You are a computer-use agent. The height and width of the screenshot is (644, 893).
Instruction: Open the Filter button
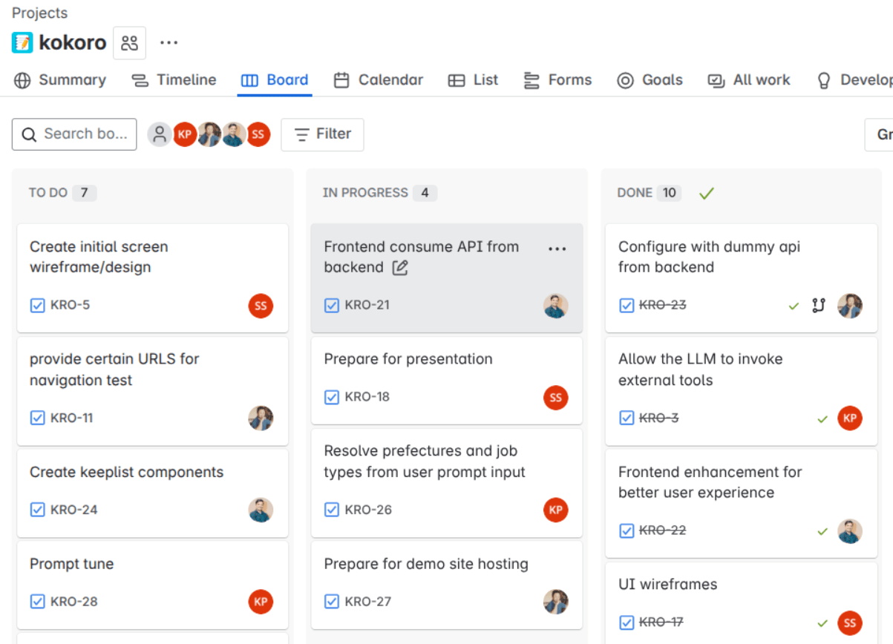[322, 134]
